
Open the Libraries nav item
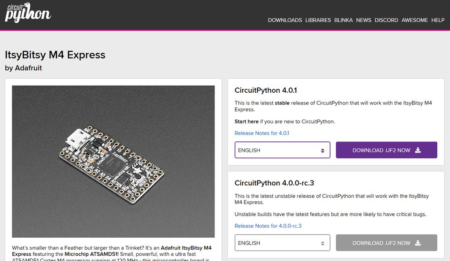(x=318, y=20)
